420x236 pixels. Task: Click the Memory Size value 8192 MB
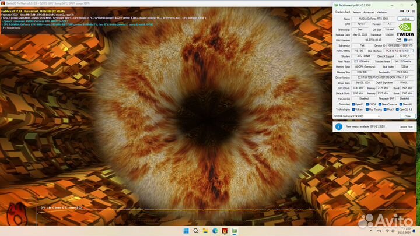pos(362,72)
